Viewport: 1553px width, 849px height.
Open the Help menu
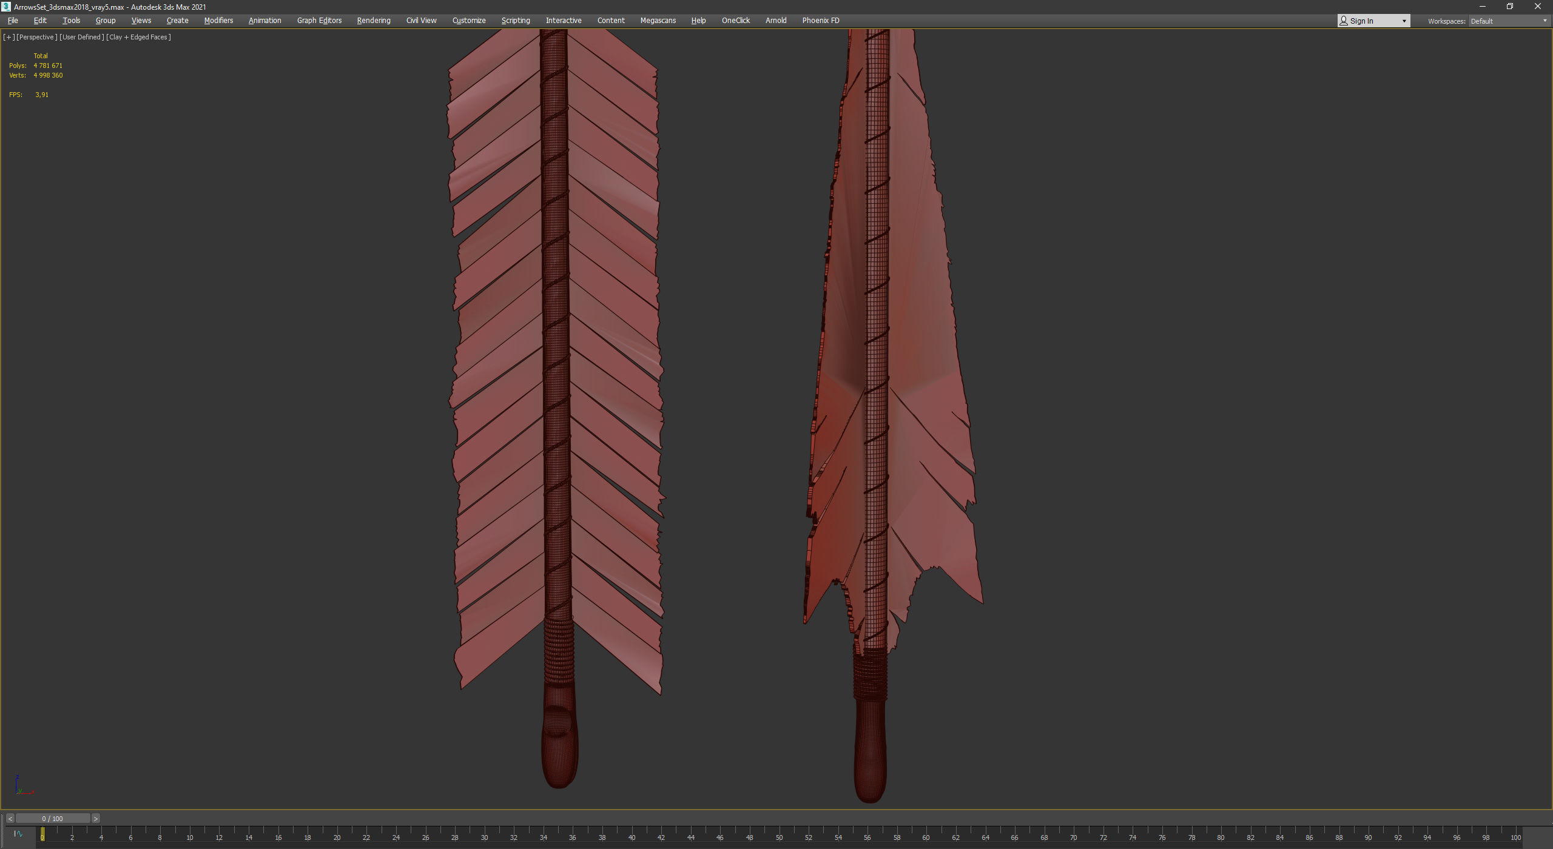pos(698,21)
